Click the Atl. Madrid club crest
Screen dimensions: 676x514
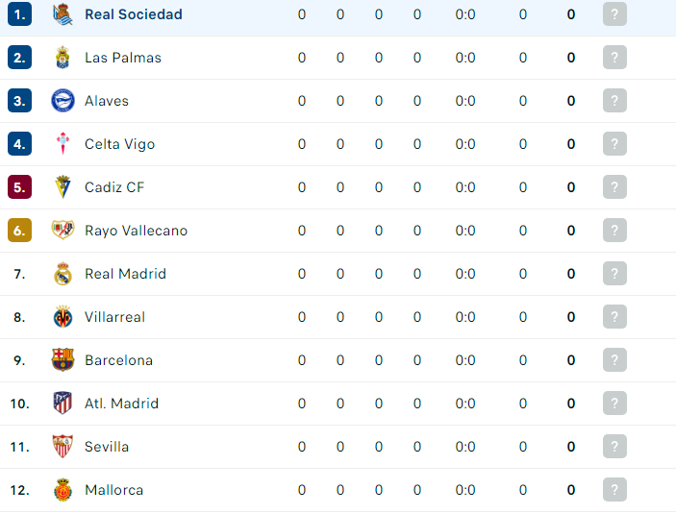[x=63, y=404]
